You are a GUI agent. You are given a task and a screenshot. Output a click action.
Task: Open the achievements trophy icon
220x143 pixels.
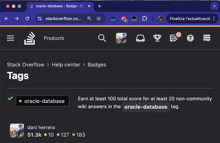pos(157,38)
